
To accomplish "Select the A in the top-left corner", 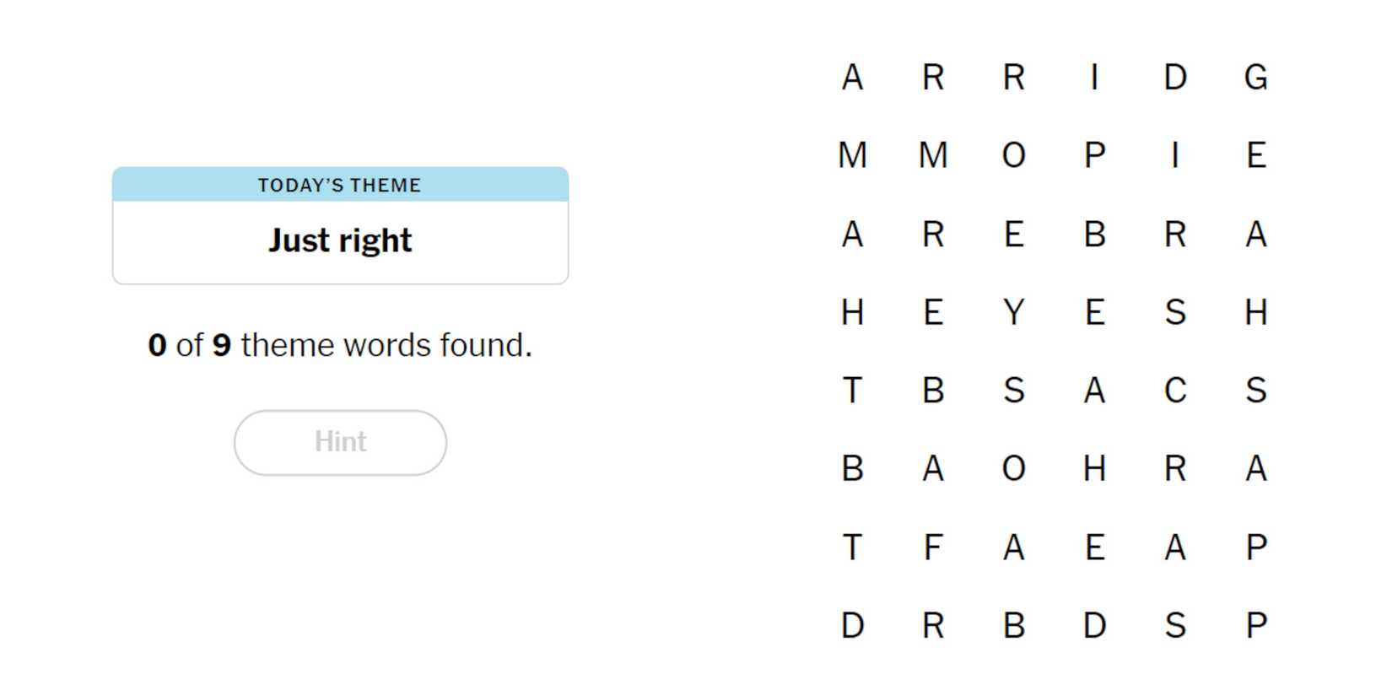I will 852,78.
